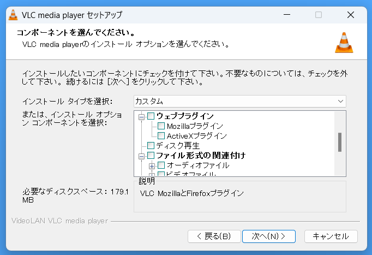Click the large VLC cone logo in header
The image size is (372, 255).
(x=344, y=43)
